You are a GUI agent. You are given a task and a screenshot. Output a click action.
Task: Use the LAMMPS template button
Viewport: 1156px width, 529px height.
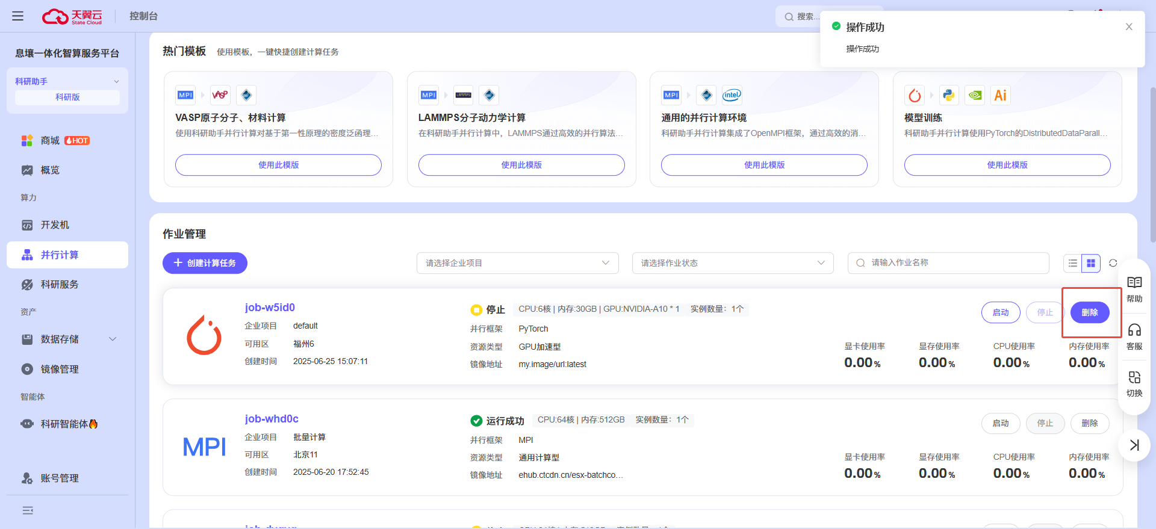[x=521, y=165]
